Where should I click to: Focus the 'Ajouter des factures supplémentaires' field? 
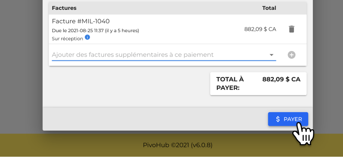(164, 55)
